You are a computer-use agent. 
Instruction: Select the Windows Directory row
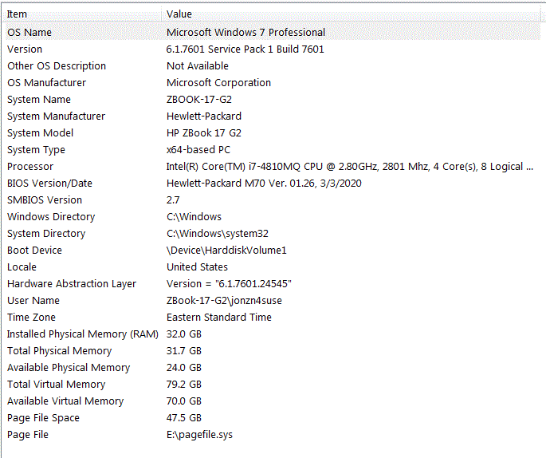[x=272, y=217]
